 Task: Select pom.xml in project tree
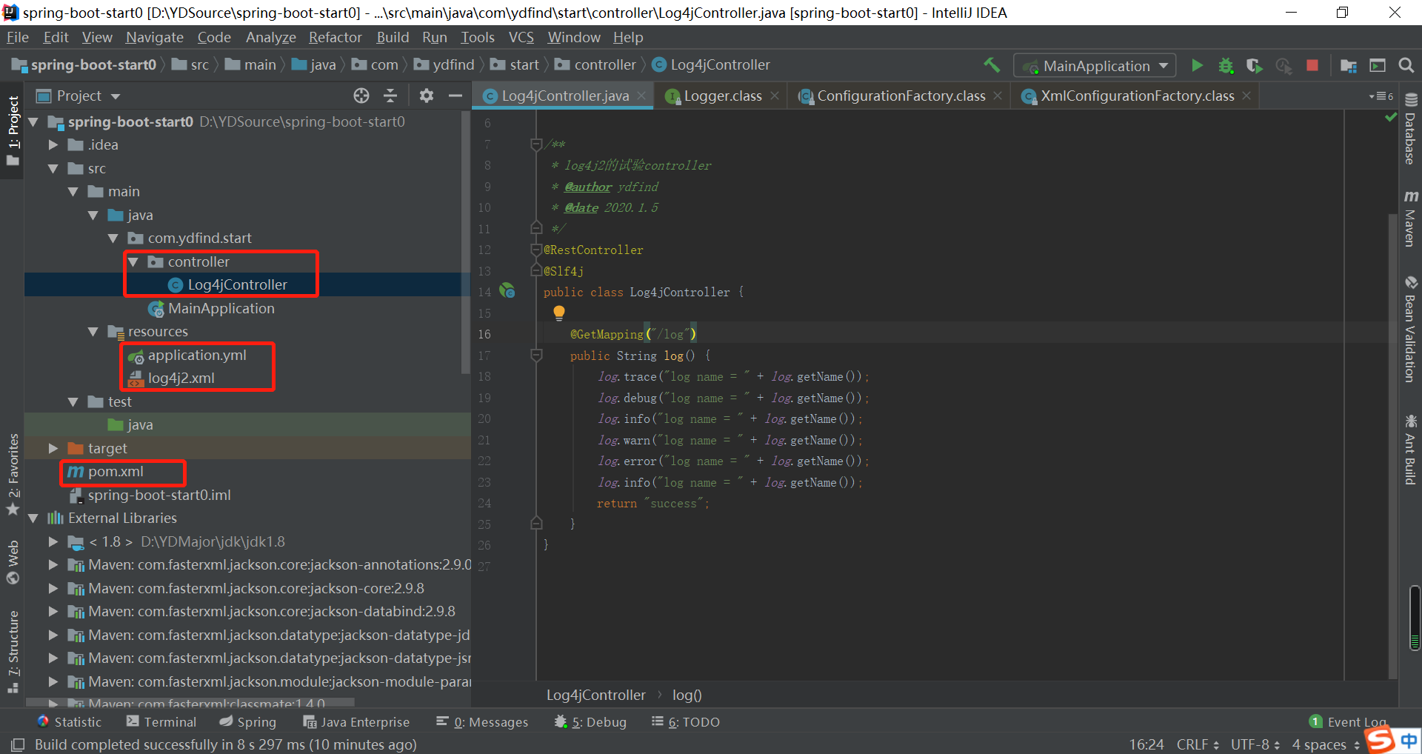(x=116, y=472)
